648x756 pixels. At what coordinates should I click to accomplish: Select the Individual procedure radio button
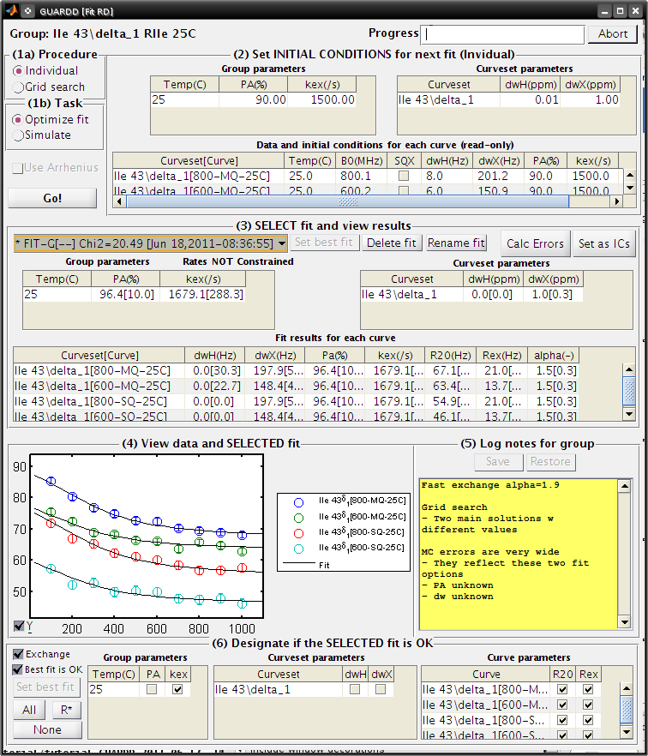click(18, 71)
